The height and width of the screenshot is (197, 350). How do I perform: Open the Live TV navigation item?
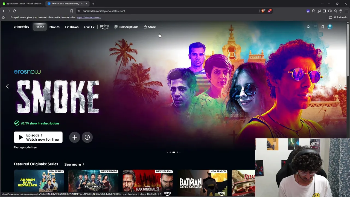[89, 27]
